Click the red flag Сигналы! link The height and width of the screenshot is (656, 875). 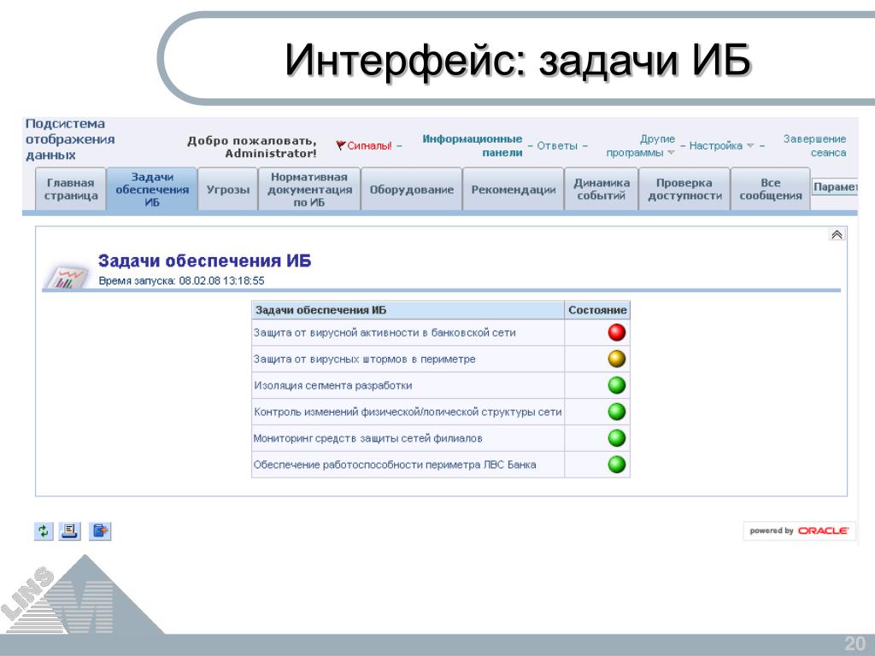click(364, 145)
